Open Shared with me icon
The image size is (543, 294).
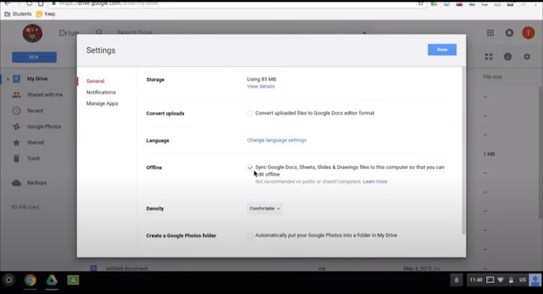[16, 94]
